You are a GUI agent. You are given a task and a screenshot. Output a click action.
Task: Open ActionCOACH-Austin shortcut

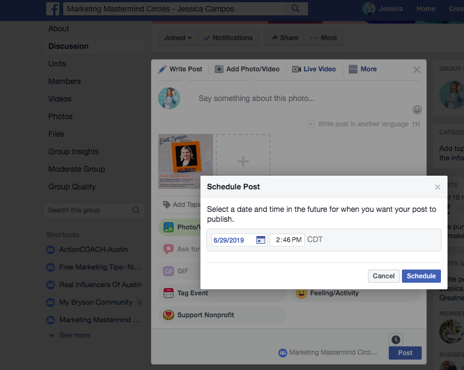(93, 250)
